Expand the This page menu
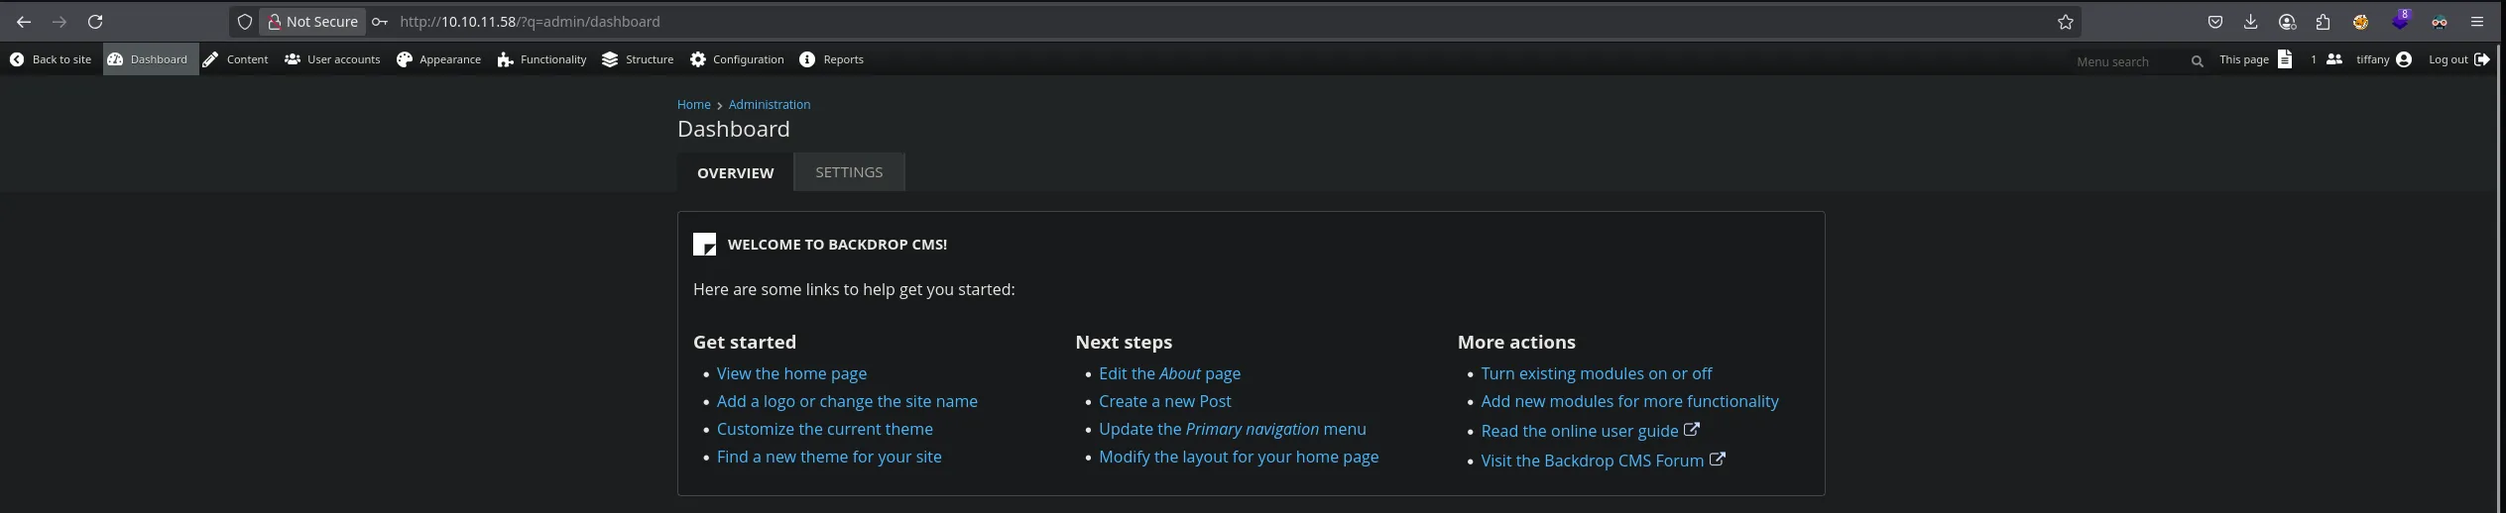2506x513 pixels. click(2256, 59)
